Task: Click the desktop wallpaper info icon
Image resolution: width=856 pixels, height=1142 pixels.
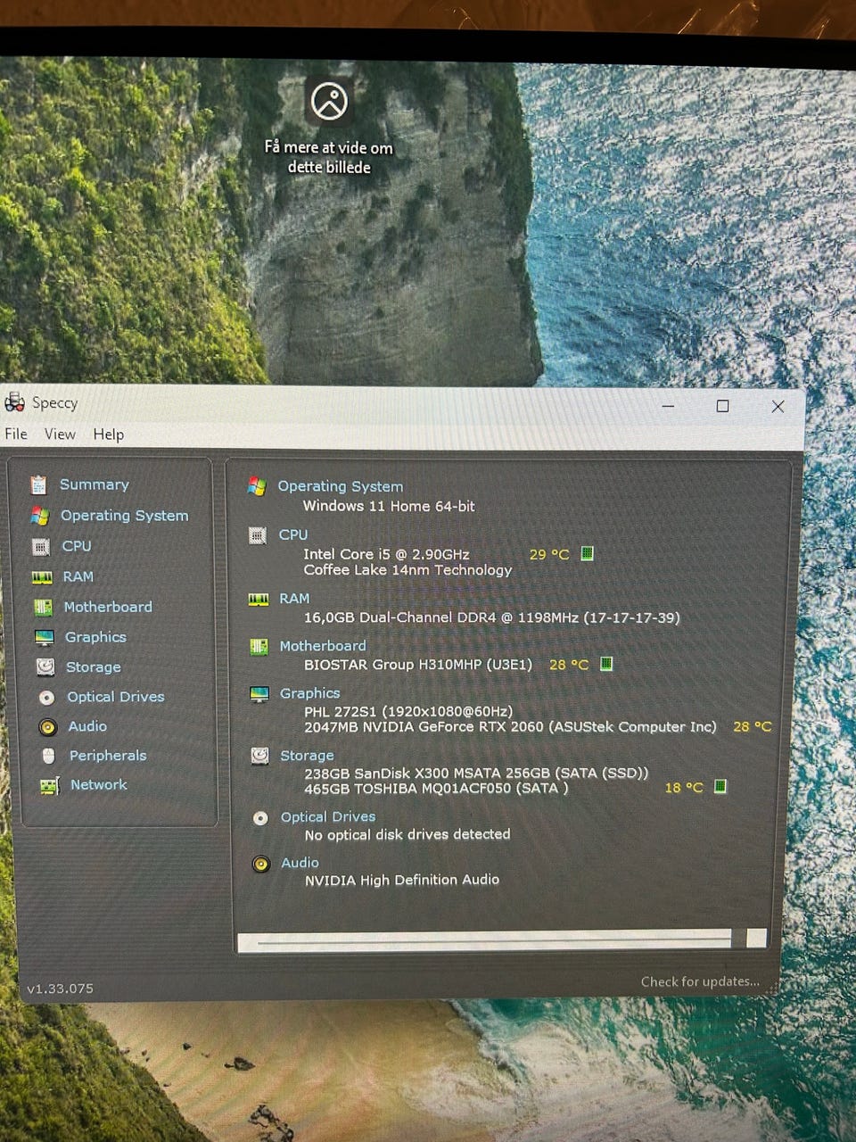Action: [x=329, y=102]
